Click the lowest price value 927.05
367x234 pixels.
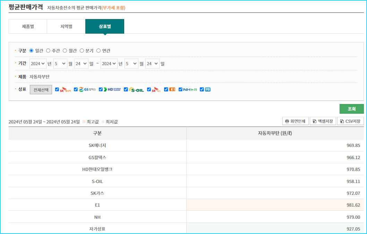pyautogui.click(x=353, y=229)
